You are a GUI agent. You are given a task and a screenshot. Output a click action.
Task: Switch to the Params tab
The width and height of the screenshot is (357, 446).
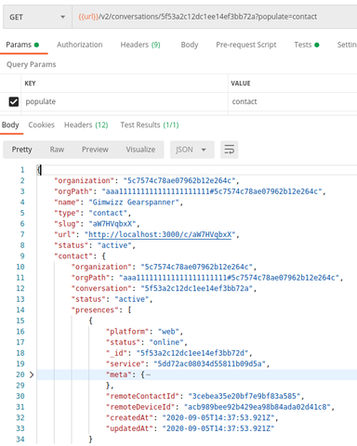coord(22,45)
